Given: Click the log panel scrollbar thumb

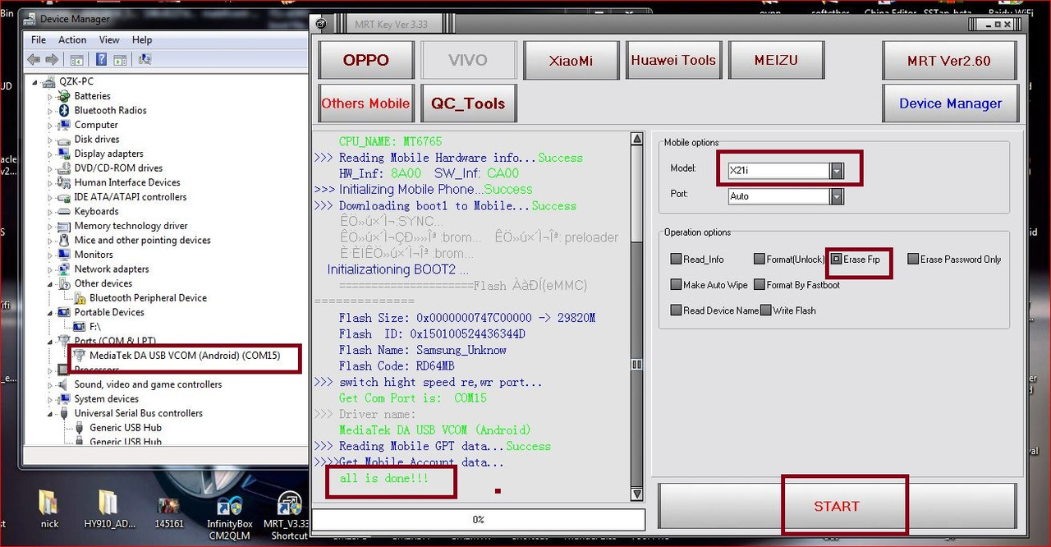Looking at the screenshot, I should (636, 364).
